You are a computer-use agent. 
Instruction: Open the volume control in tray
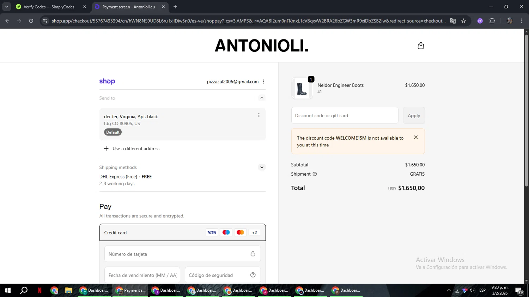473,290
